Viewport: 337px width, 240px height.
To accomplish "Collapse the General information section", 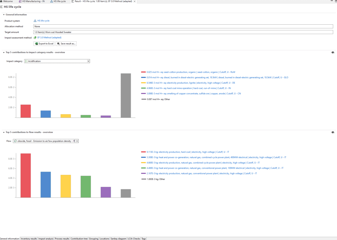I will click(4, 15).
